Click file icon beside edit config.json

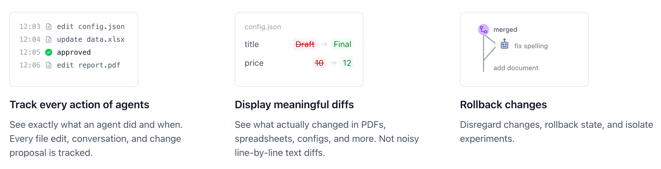49,27
